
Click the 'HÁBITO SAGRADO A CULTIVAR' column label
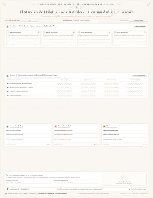coord(14,80)
